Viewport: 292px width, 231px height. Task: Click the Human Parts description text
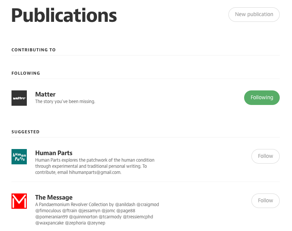95,166
